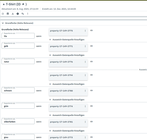Viewport: 147px width, 140px height.
Task: Click the add-rows icon in the toolbar
Action: 23,14
